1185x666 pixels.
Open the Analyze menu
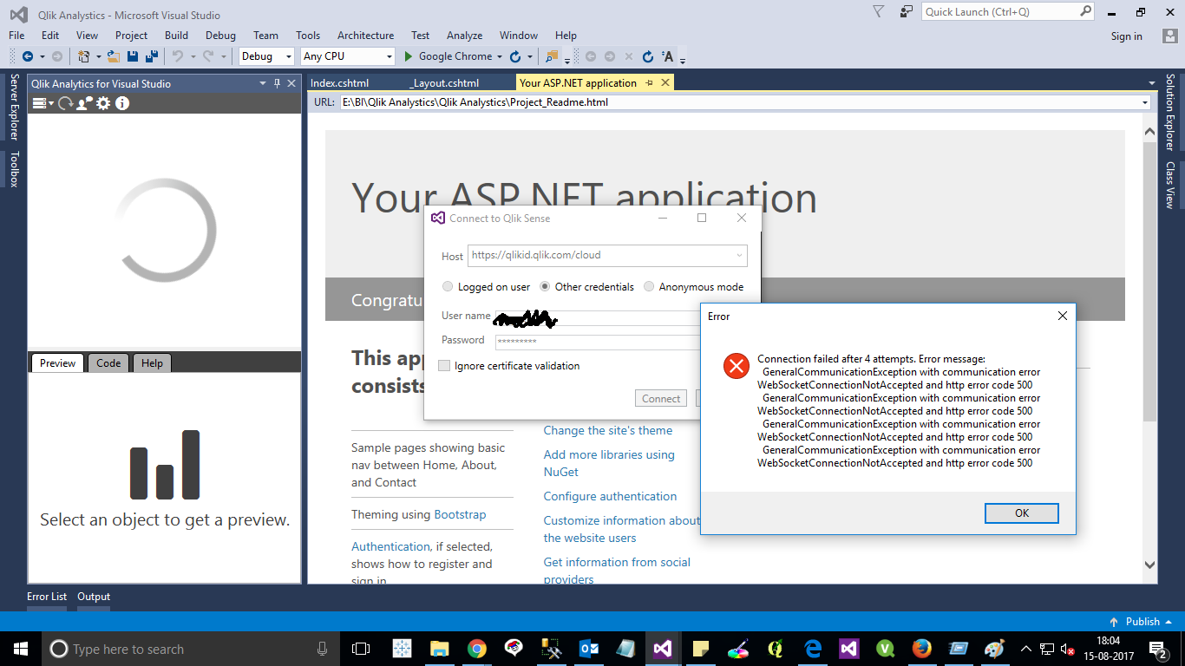pos(464,36)
